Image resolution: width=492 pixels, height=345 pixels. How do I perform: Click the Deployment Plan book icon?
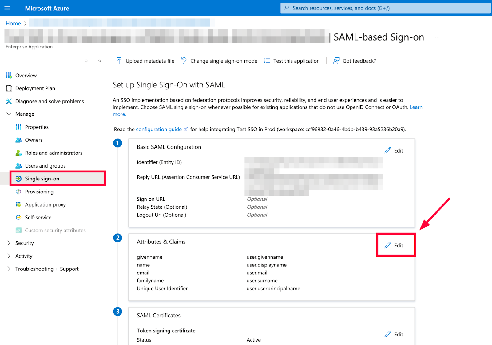tap(9, 88)
